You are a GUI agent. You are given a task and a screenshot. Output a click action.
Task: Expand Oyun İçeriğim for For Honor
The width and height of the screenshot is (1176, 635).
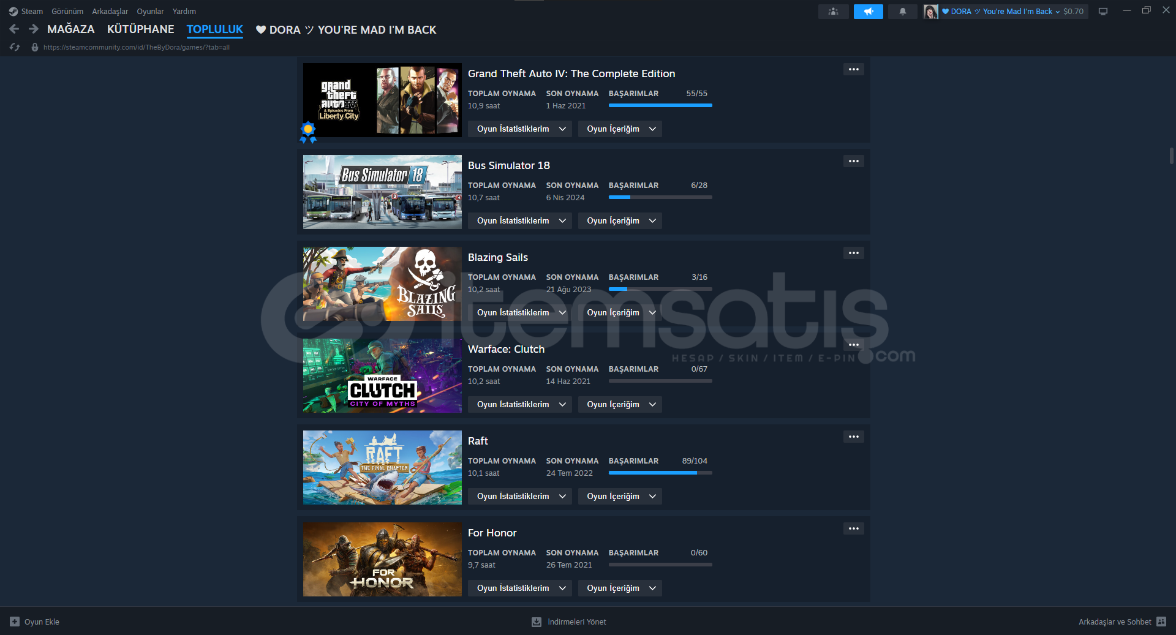620,588
